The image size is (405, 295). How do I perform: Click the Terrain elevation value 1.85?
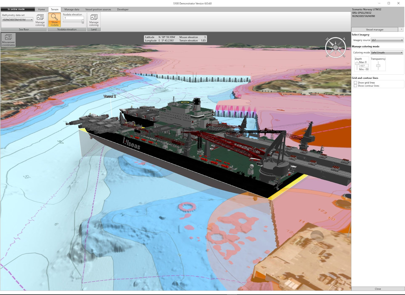(x=203, y=40)
